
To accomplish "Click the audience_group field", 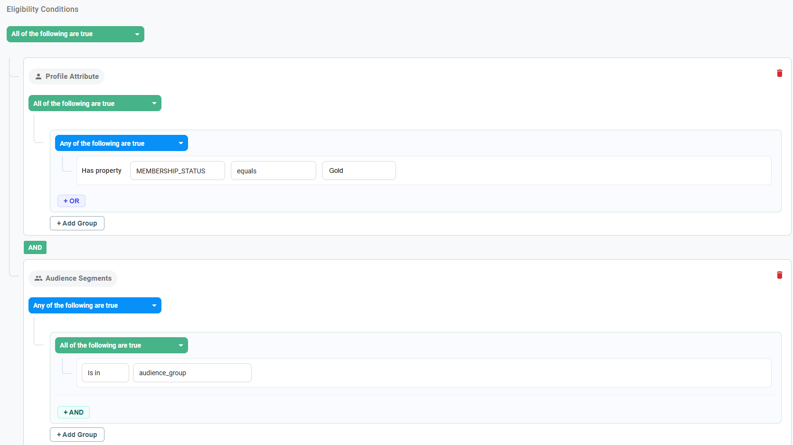I will pos(192,373).
